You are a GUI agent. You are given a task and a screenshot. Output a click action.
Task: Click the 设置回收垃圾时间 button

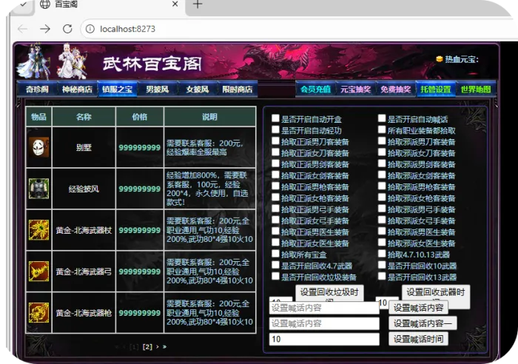pos(329,293)
